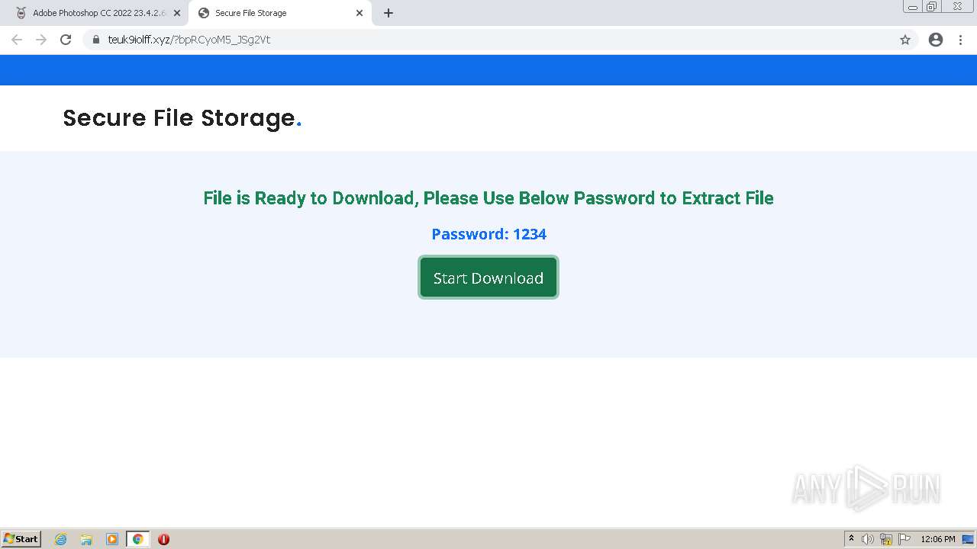The width and height of the screenshot is (977, 549).
Task: Click the Photoshop tab favicon
Action: pos(21,13)
